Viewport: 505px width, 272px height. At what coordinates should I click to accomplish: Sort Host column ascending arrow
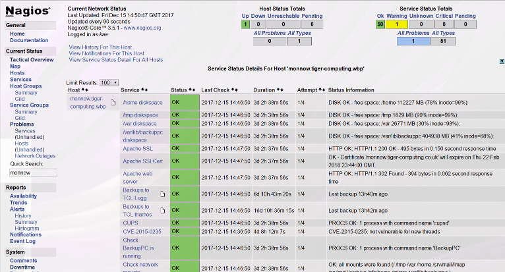pos(83,90)
